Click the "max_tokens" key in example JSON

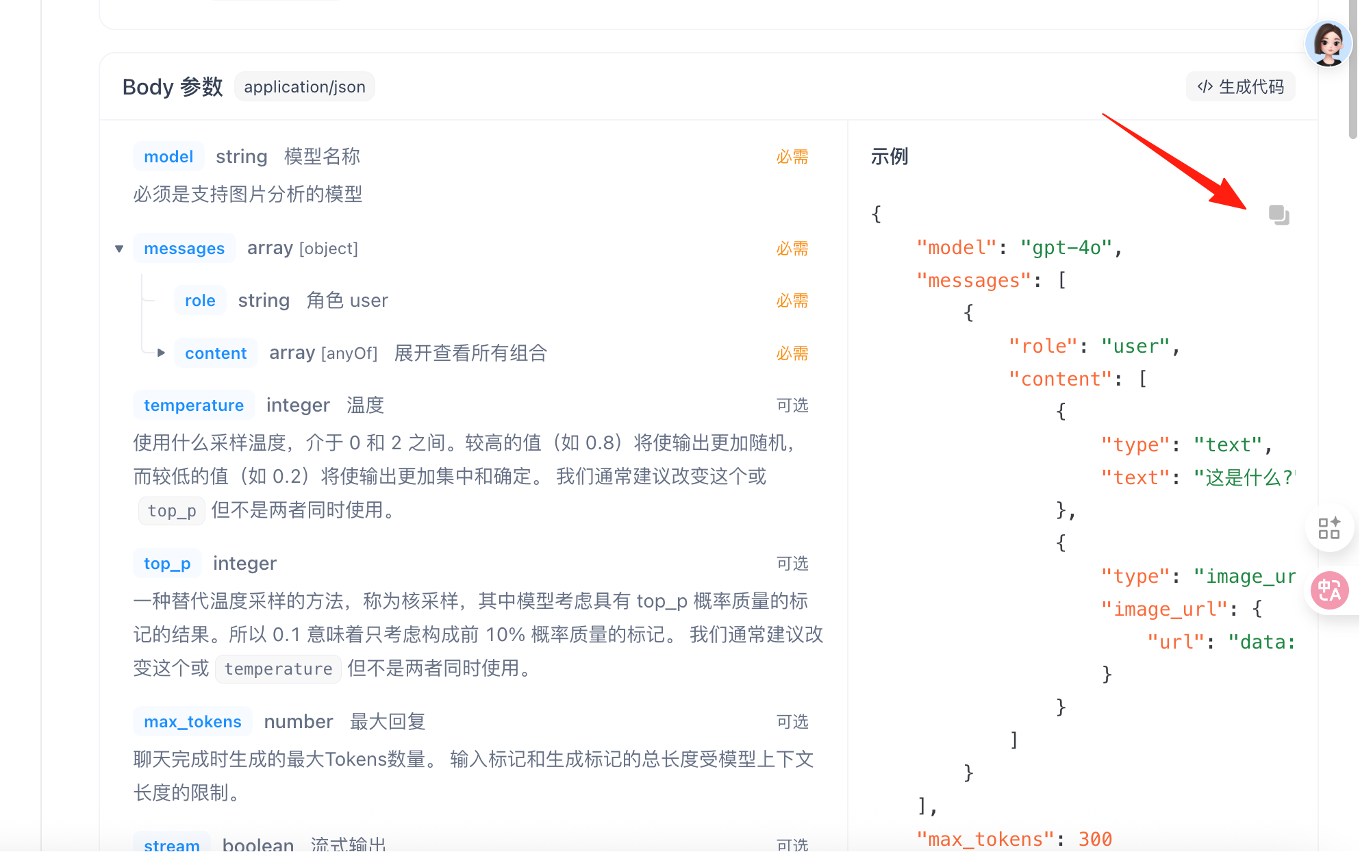pos(985,839)
